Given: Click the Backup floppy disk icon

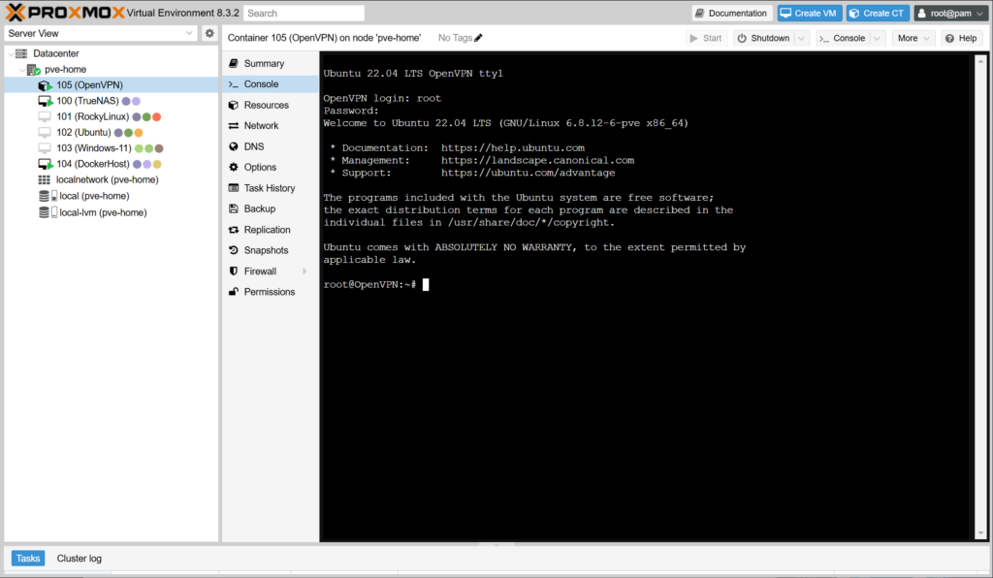Looking at the screenshot, I should pyautogui.click(x=234, y=209).
